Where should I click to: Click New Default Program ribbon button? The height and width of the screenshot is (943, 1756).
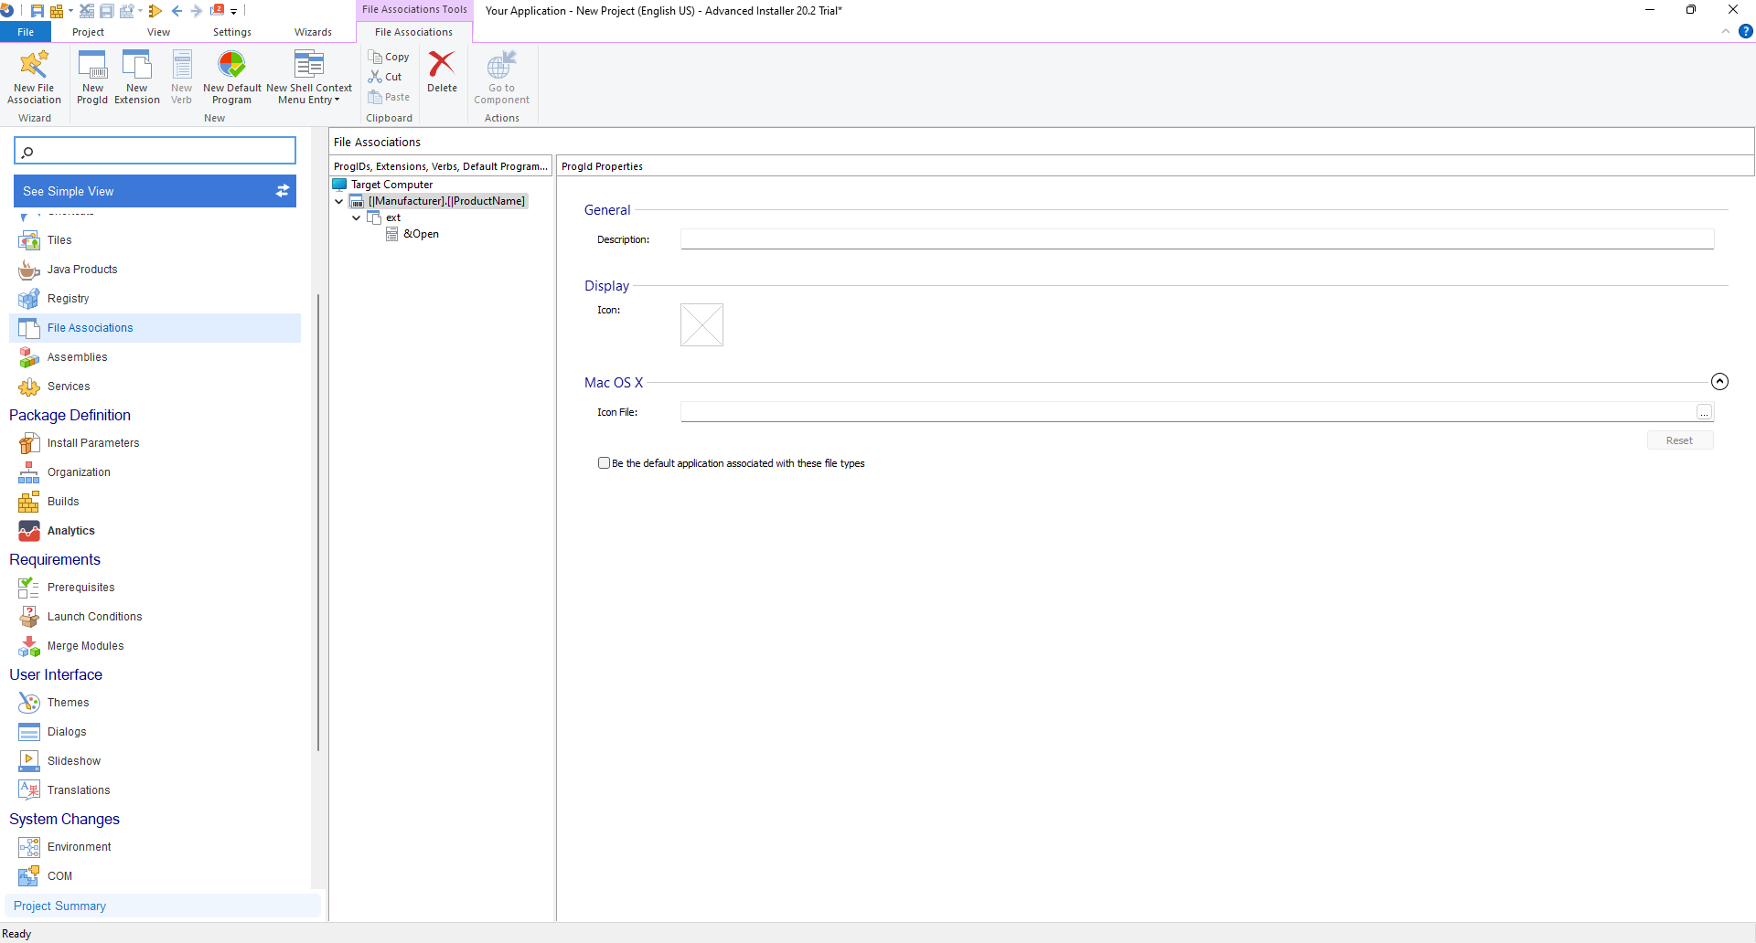(232, 78)
